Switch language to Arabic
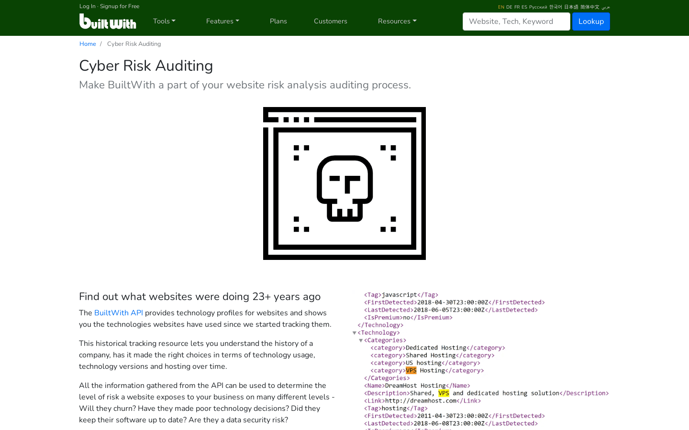This screenshot has height=430, width=689. tap(606, 7)
